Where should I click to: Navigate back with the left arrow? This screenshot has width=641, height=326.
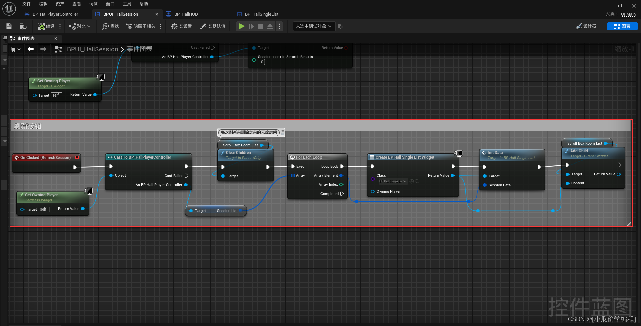(x=31, y=49)
